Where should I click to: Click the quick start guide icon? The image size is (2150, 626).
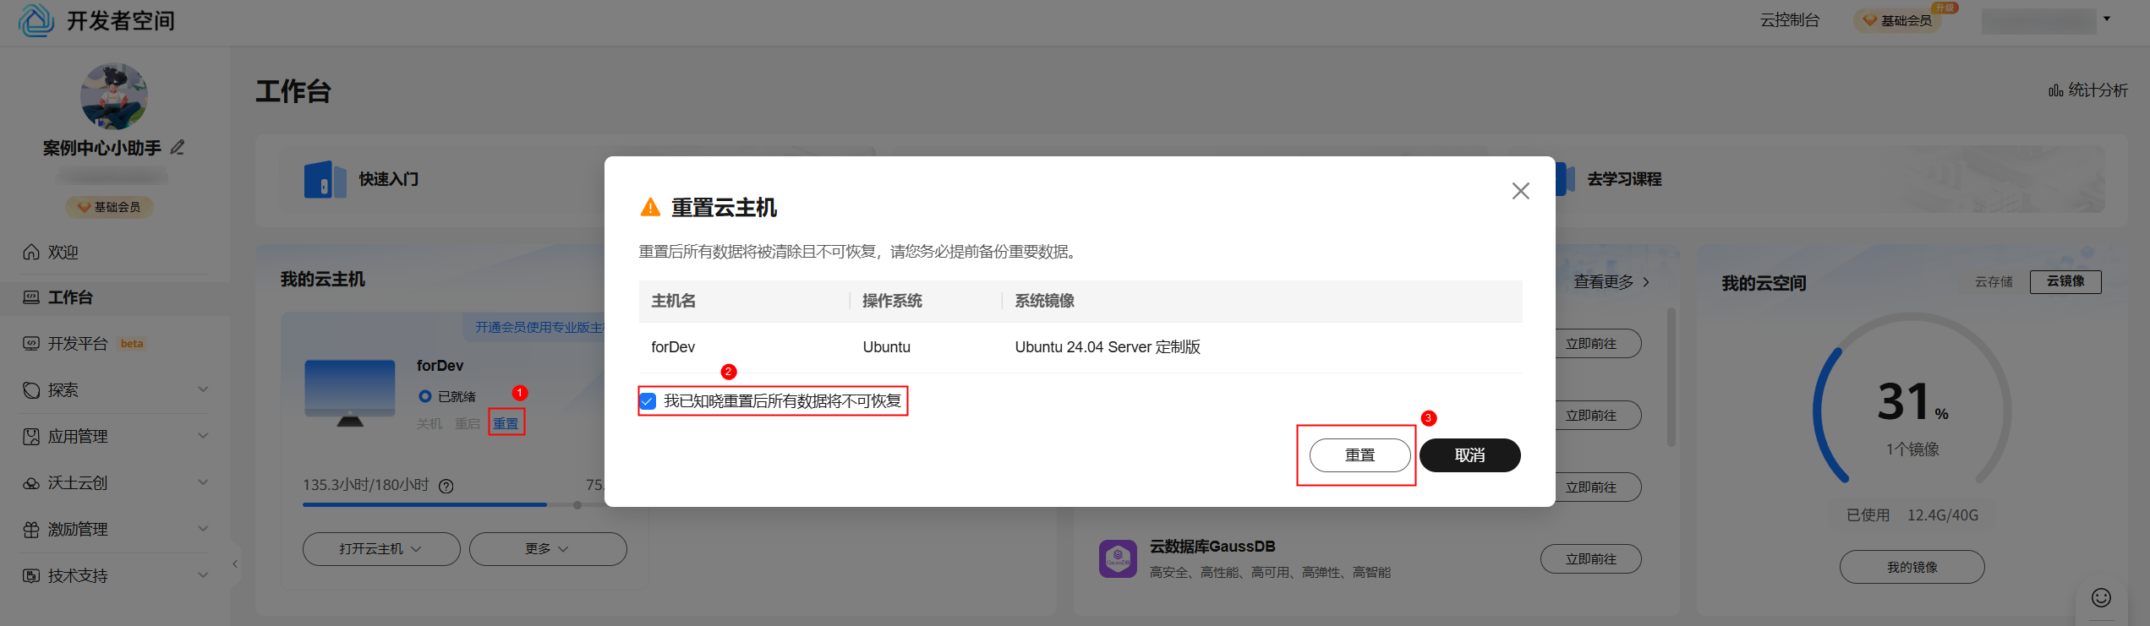pos(325,179)
